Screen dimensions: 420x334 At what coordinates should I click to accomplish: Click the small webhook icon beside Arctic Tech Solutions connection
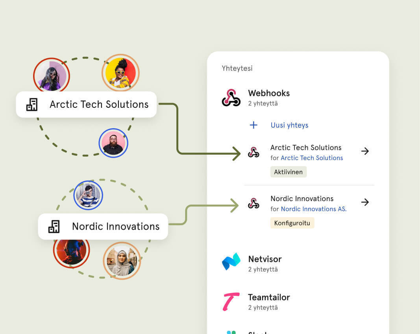(253, 152)
